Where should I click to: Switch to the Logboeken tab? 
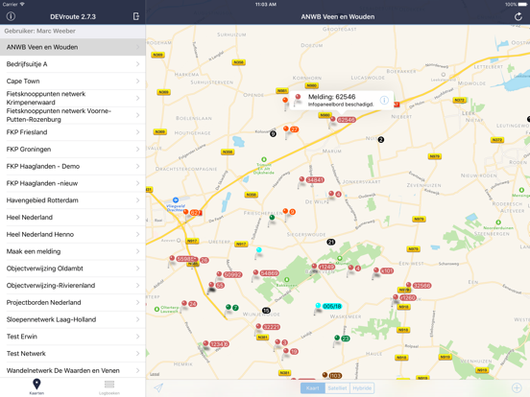click(x=109, y=386)
